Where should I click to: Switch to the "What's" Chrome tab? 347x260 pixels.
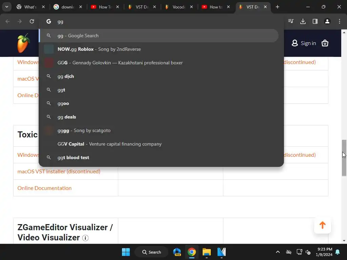coord(30,7)
